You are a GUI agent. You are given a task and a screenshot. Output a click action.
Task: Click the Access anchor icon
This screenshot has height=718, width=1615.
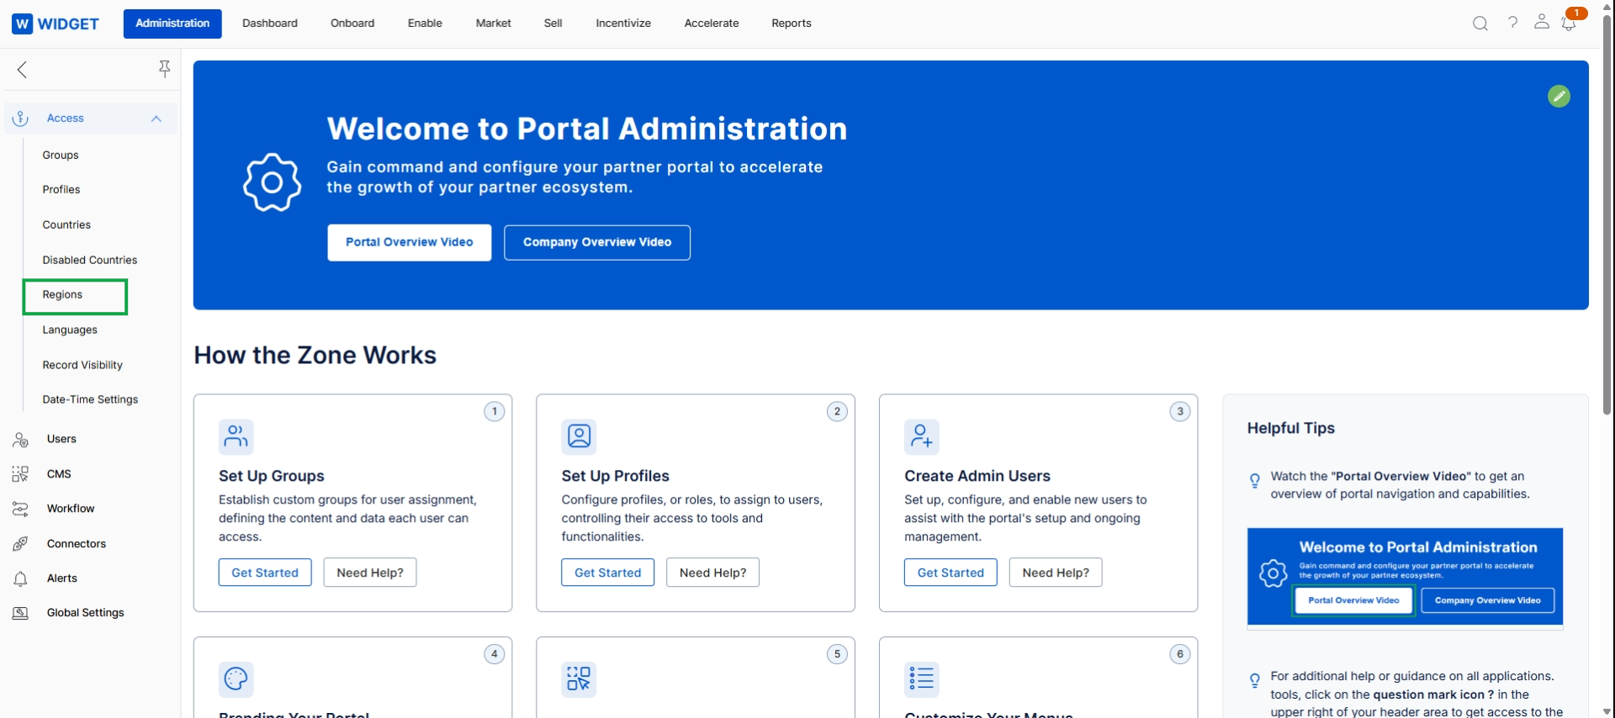(21, 119)
